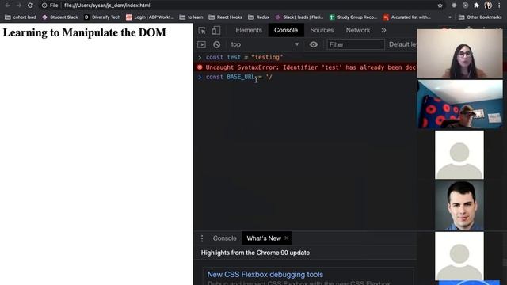507x285 pixels.
Task: Open the Login ADP Workforce bookmark
Action: pos(150,17)
